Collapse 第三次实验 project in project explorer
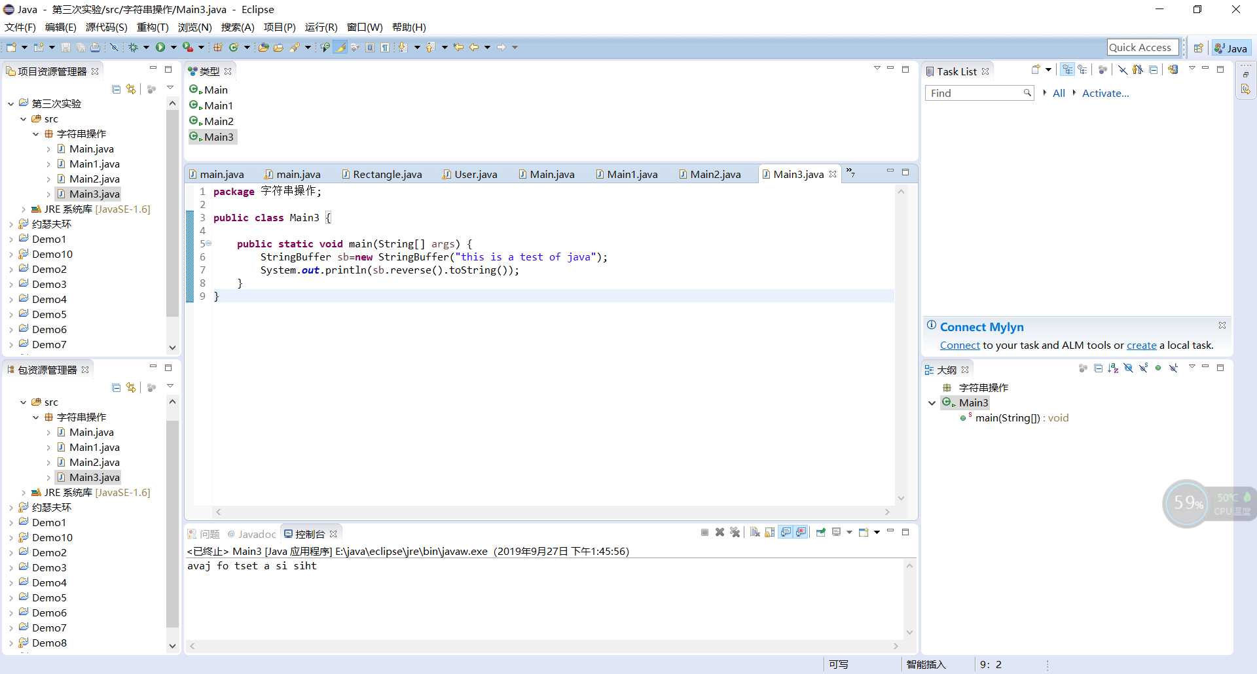1257x674 pixels. (x=10, y=103)
